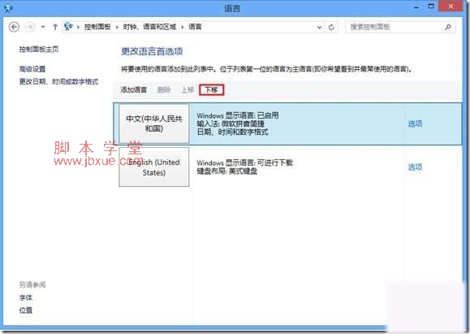Screen dimensions: 470x334
Task: Click 'Windows 显示语言: 已启用' text
Action: click(238, 115)
